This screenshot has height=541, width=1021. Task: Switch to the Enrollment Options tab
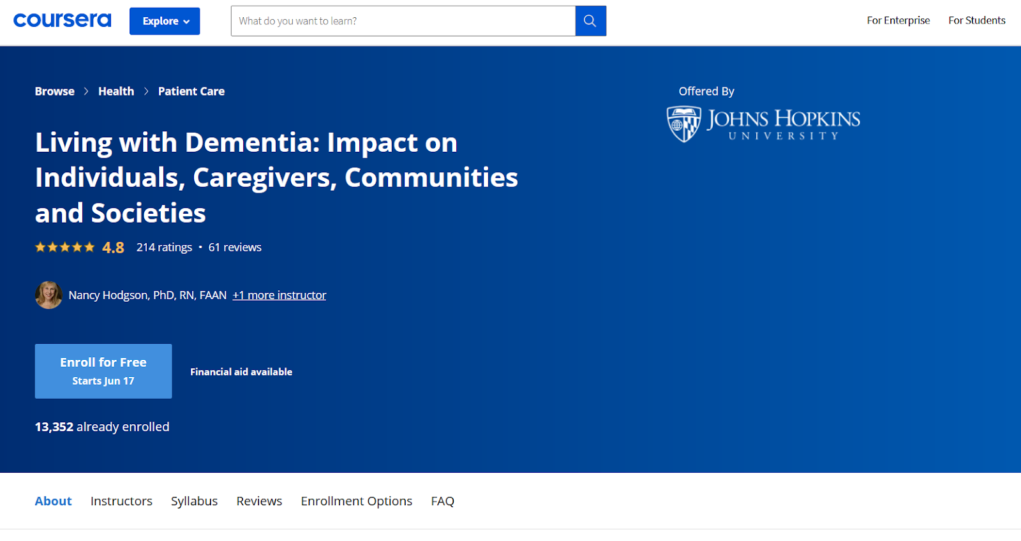[x=357, y=501]
